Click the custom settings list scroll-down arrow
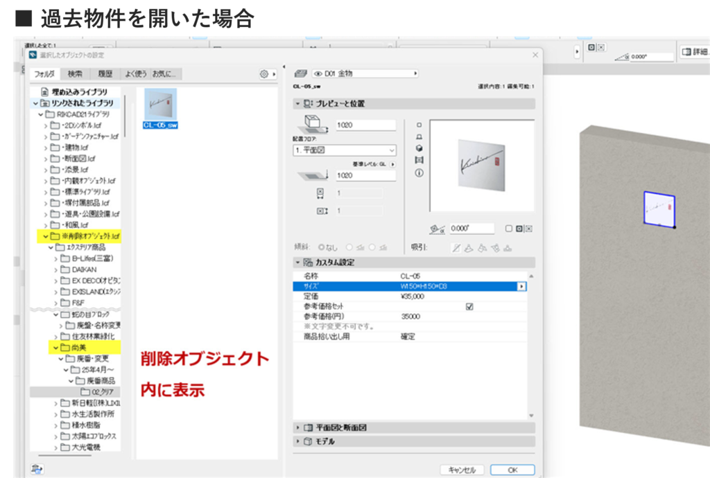Image resolution: width=710 pixels, height=478 pixels. 531,416
